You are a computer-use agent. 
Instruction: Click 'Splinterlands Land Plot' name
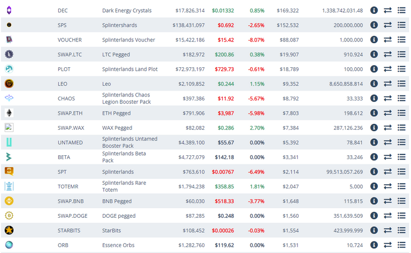pyautogui.click(x=130, y=69)
